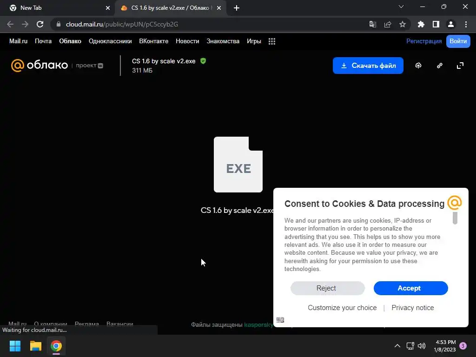
Task: Click the green shield verified icon
Action: 203,61
